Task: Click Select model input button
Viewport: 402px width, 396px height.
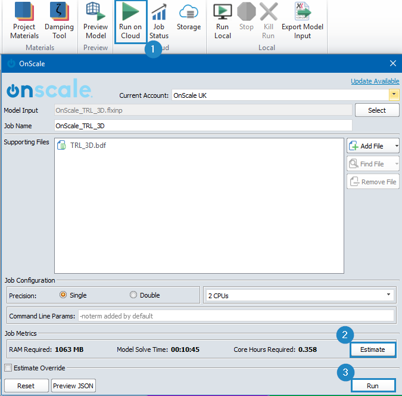Action: [x=377, y=110]
